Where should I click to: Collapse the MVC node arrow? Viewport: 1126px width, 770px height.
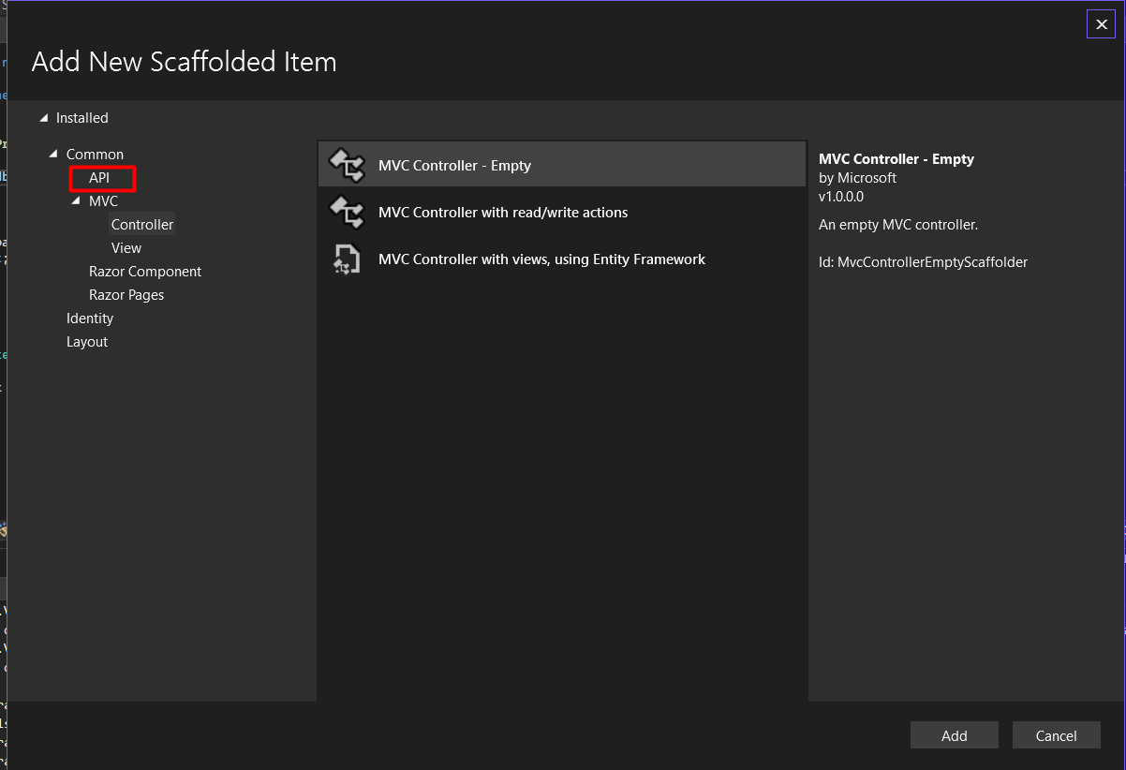pos(76,201)
